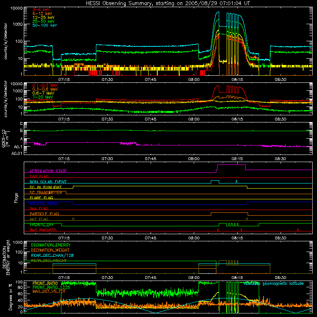Click the 0.3-0.8 MeV legend entry
This screenshot has width=317, height=317.
tap(45, 90)
